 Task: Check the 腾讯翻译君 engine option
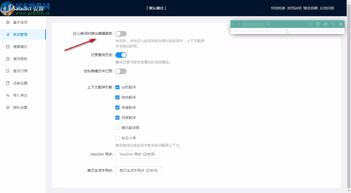pyautogui.click(x=117, y=128)
